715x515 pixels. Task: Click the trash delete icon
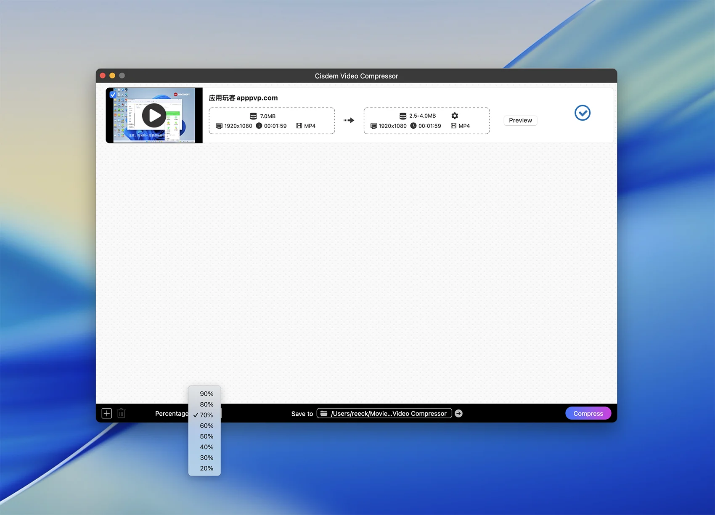[x=121, y=413]
